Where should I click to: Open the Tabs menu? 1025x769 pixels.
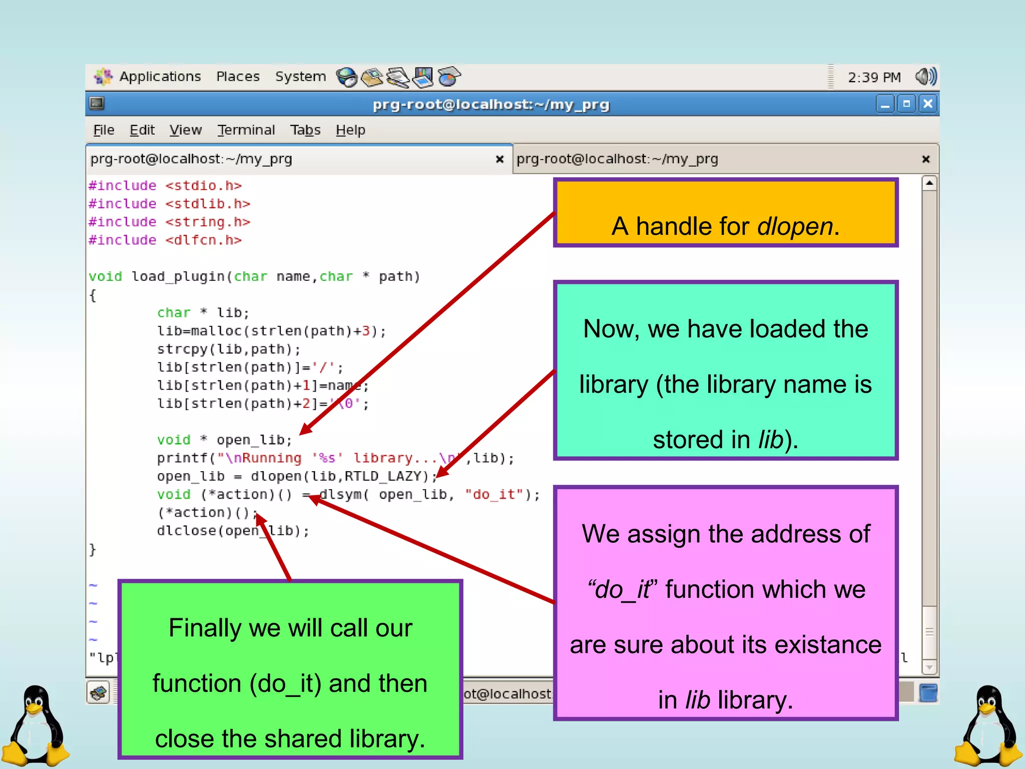tap(305, 130)
